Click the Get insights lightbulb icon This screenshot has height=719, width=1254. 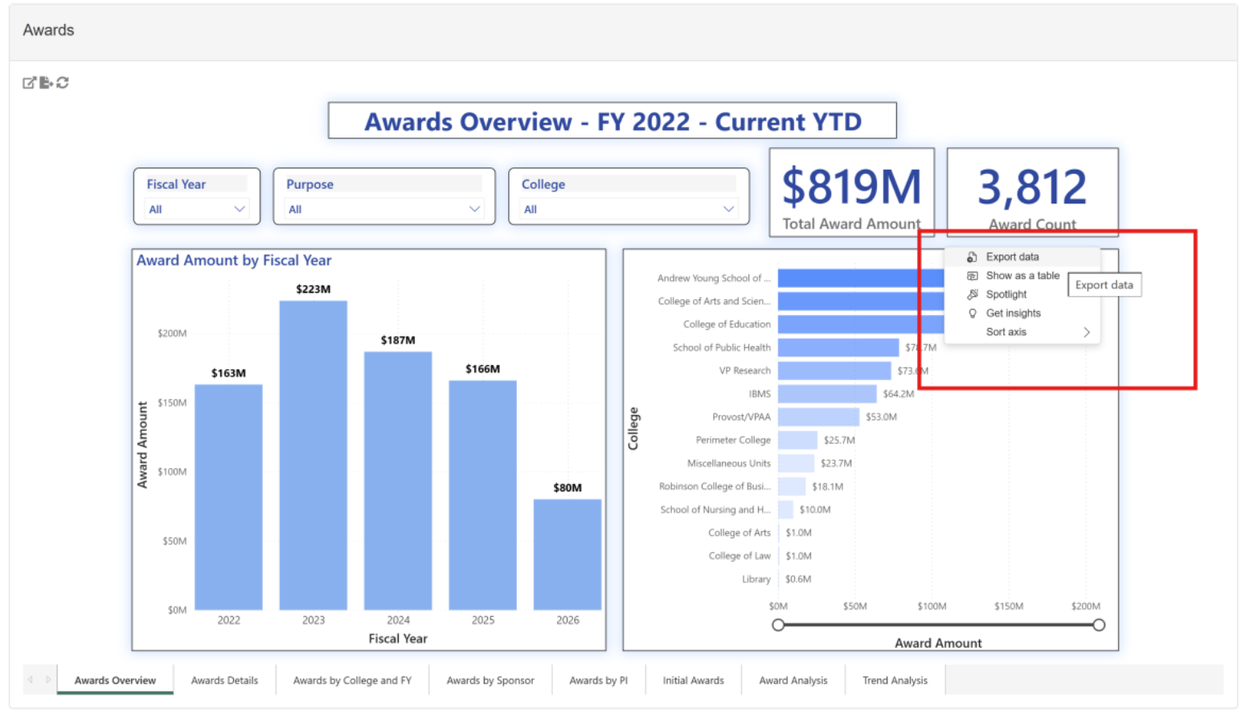pyautogui.click(x=972, y=314)
